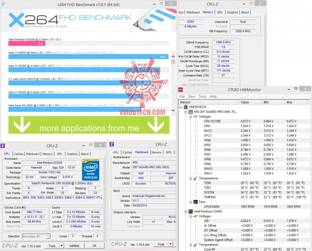
Task: Click the Value column header in HWMonitor
Action: [x=250, y=102]
